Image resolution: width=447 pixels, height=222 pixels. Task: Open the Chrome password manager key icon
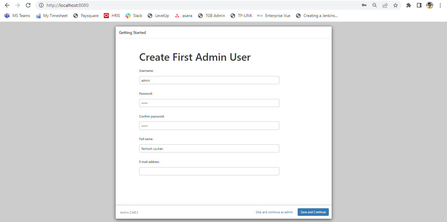click(x=364, y=5)
